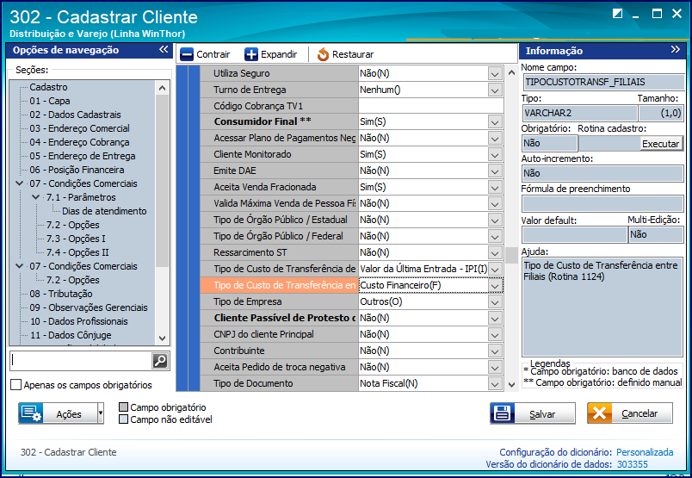Click the window theme toggle icon in the title bar

click(x=617, y=14)
